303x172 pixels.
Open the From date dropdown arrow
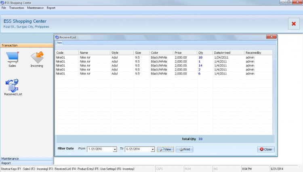tap(115, 149)
